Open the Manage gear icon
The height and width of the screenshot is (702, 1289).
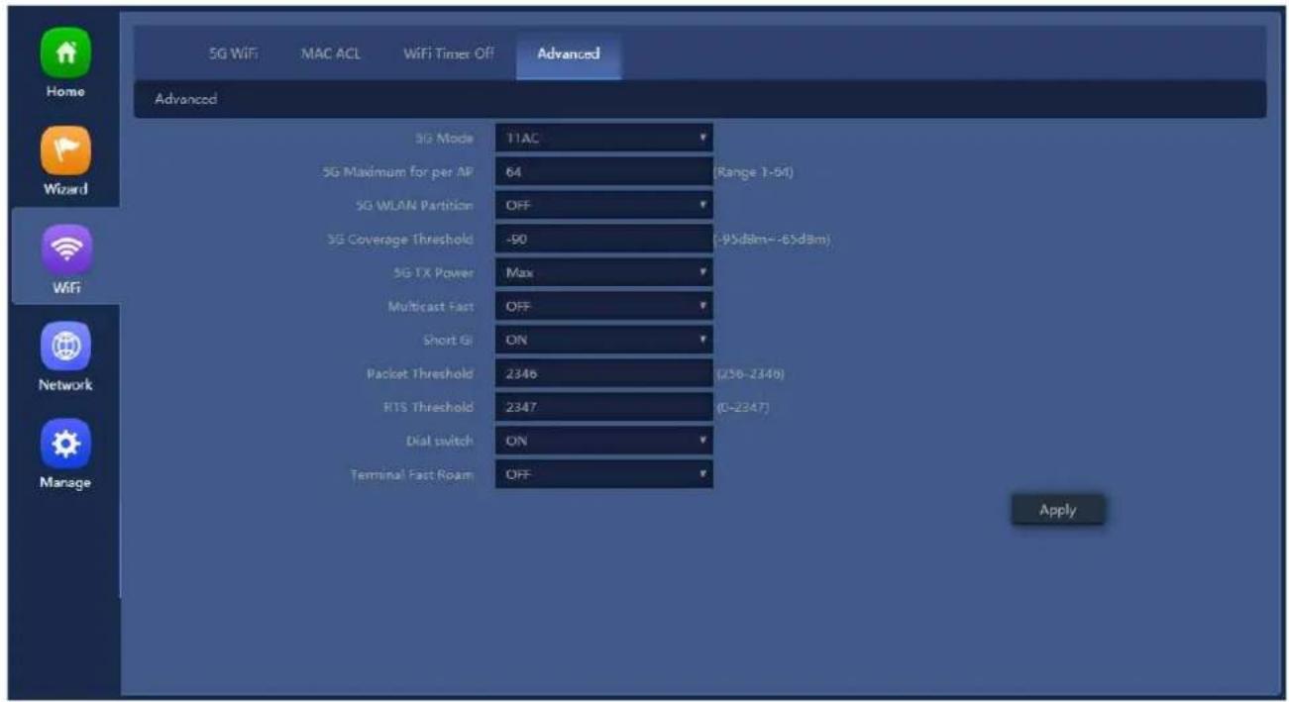64,442
